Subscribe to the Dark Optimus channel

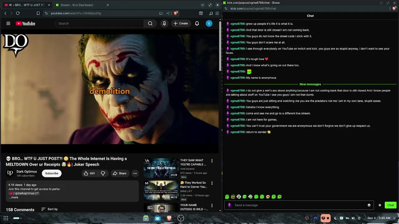(x=52, y=173)
